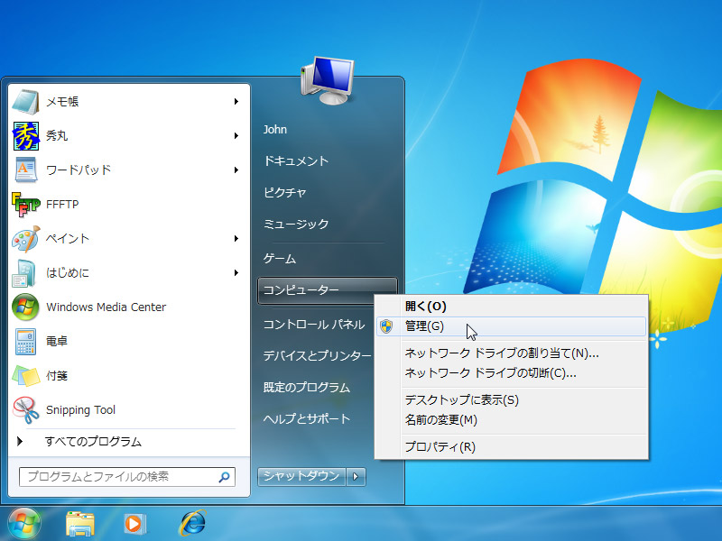722x541 pixels.
Task: Expand ペイント jump list arrow
Action: [236, 238]
